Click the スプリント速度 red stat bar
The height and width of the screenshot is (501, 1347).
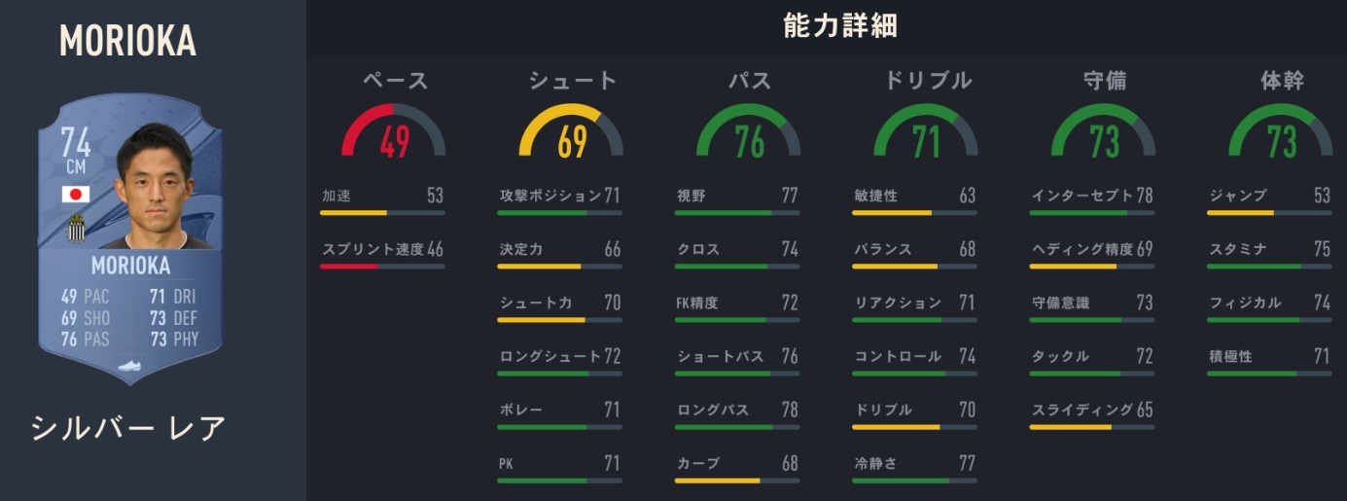tap(382, 266)
